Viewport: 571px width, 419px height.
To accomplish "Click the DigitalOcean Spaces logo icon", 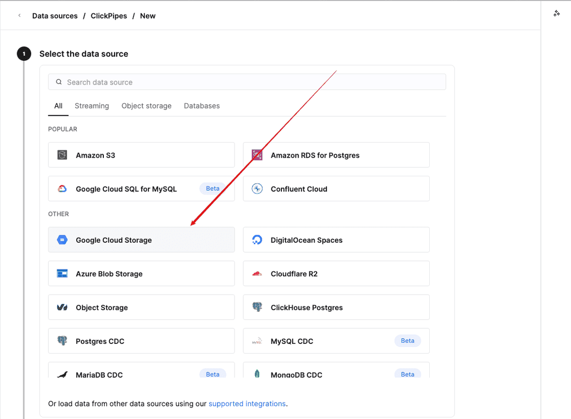I will 257,240.
